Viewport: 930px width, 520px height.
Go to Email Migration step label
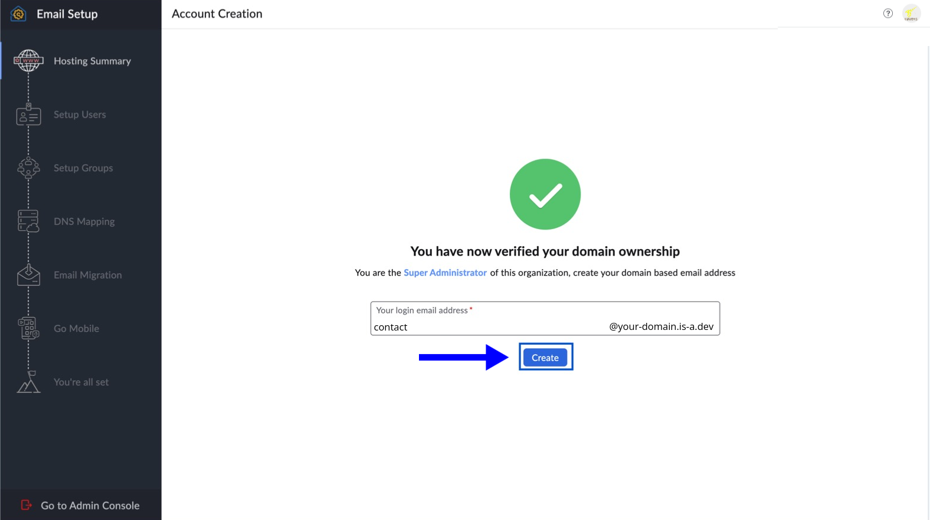point(87,275)
